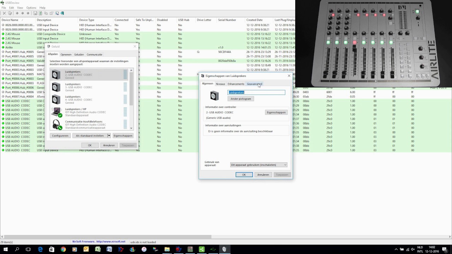Open the View menu in USBDeview

pos(20,7)
